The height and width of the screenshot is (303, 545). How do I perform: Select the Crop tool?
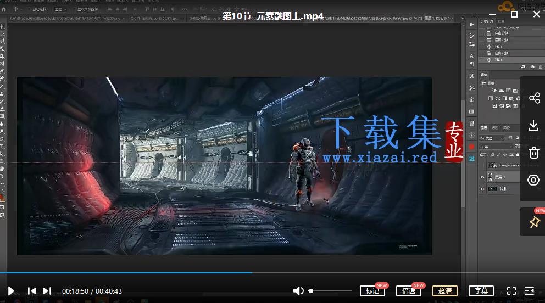tap(2, 56)
